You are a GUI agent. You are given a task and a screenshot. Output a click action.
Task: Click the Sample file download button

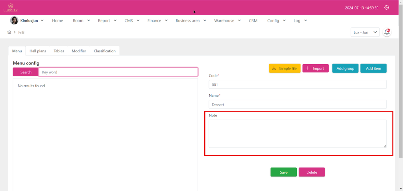point(285,68)
